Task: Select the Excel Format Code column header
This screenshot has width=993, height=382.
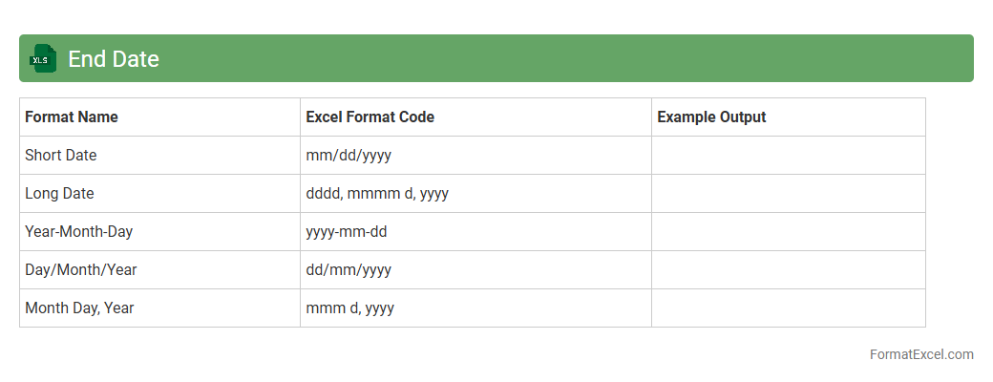Action: [x=370, y=117]
